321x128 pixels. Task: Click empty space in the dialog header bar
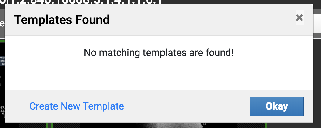(x=201, y=20)
